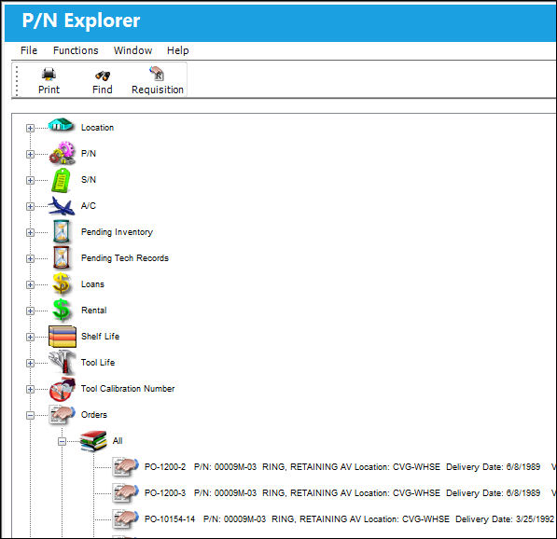Expand the Shelf Life tree node
The height and width of the screenshot is (539, 557).
(30, 337)
